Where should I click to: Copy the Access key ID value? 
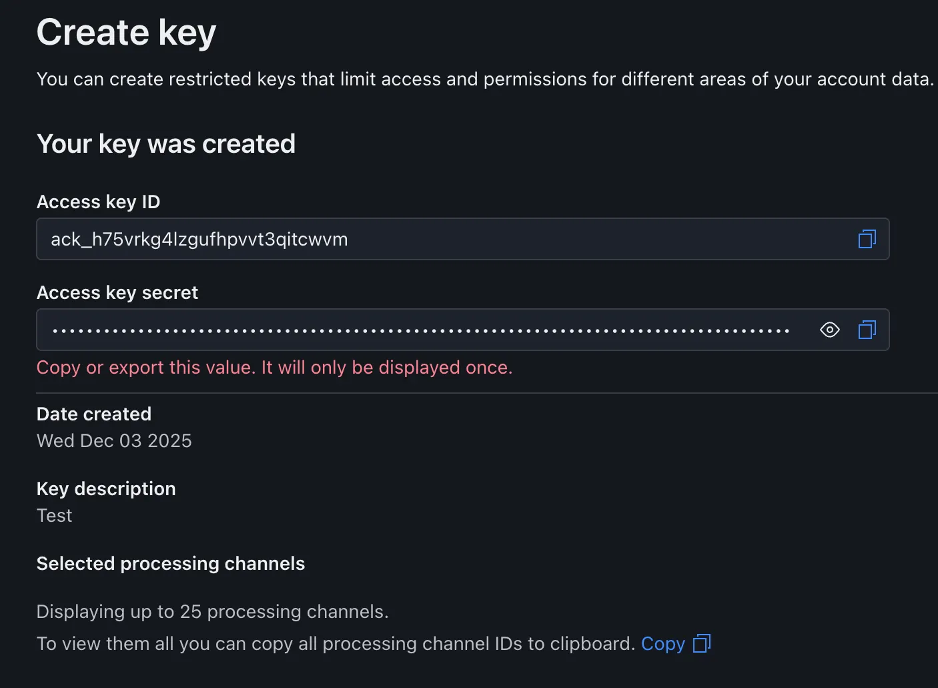(867, 239)
